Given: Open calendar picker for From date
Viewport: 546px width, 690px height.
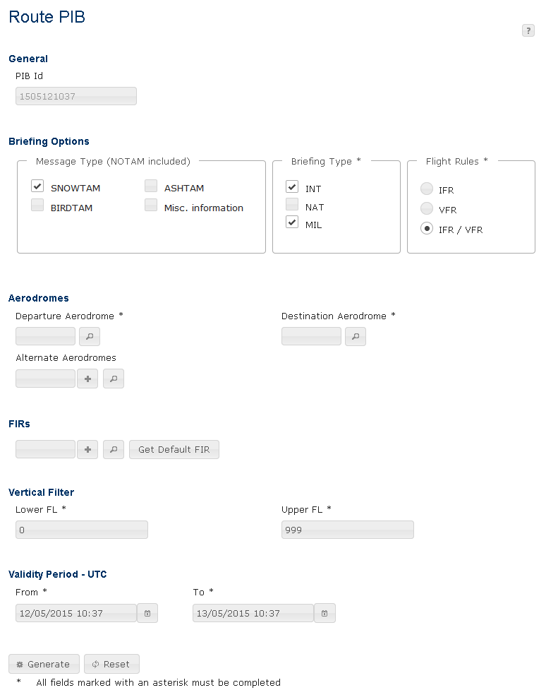Looking at the screenshot, I should [x=147, y=614].
